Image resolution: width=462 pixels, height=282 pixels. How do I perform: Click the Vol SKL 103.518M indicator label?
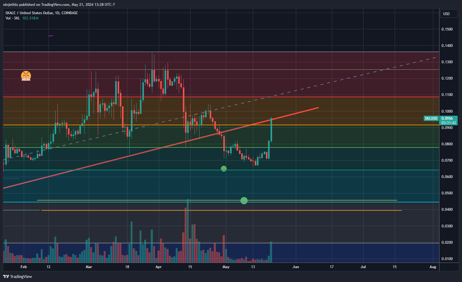(x=22, y=18)
